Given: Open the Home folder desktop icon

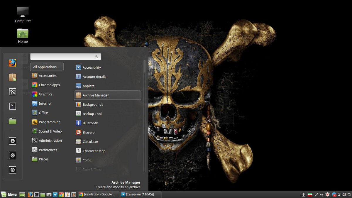Looking at the screenshot, I should (x=23, y=36).
